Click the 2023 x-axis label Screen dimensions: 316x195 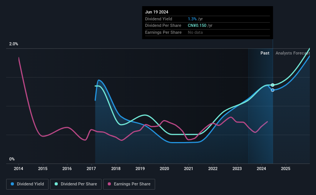point(237,169)
